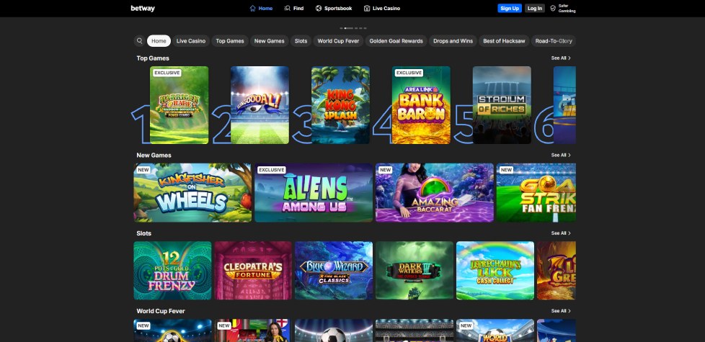
Task: Select the Home category pill
Action: (159, 41)
